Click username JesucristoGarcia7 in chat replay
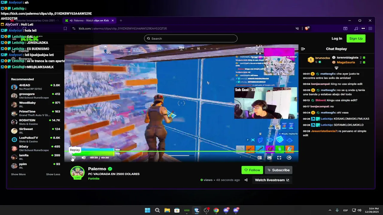Screen dimensions: 383x215 (324, 131)
